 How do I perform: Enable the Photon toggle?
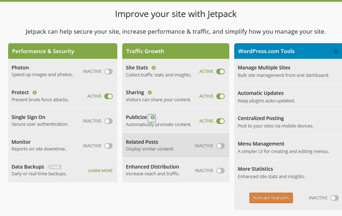pos(108,72)
